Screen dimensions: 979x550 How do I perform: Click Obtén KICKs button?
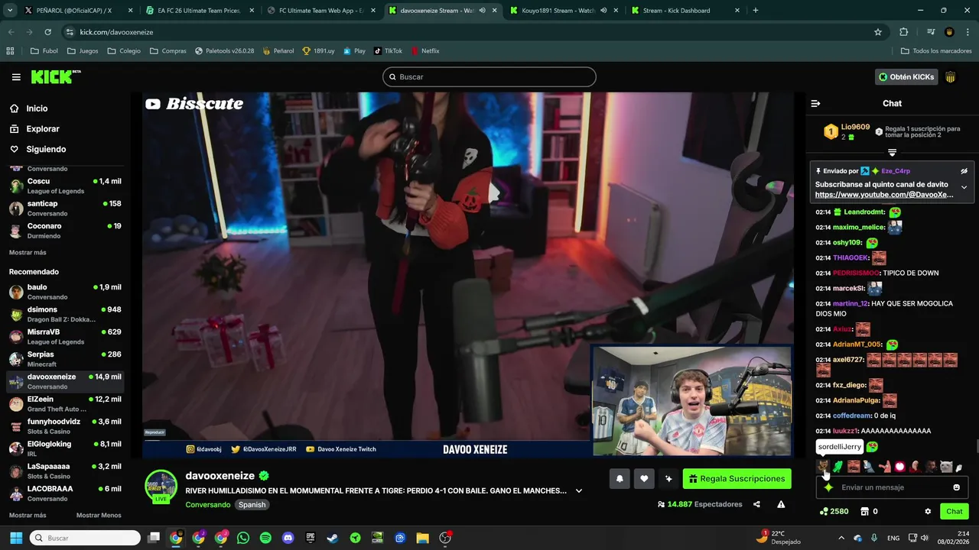click(906, 77)
